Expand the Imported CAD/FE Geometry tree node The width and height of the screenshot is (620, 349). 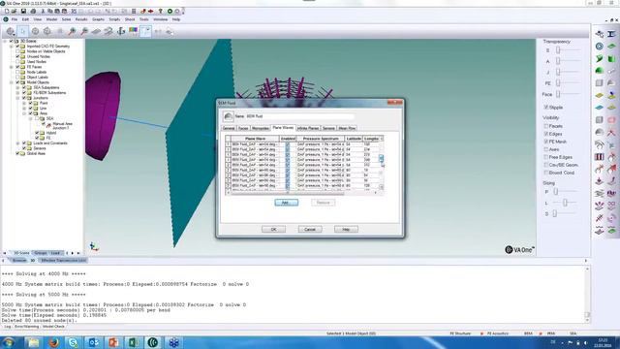(x=11, y=47)
